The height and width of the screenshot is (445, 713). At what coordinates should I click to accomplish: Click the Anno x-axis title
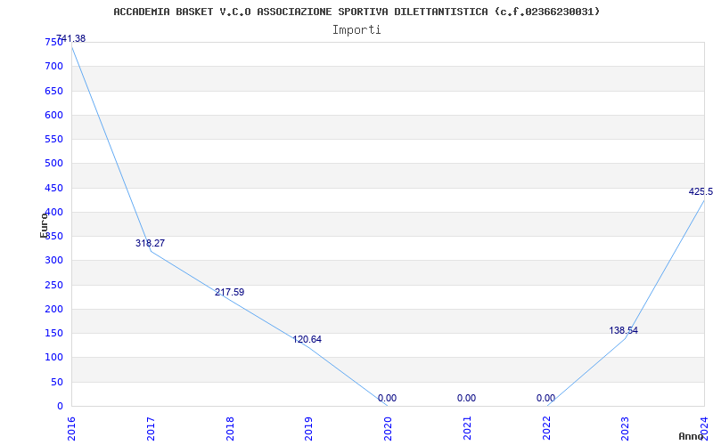(692, 436)
